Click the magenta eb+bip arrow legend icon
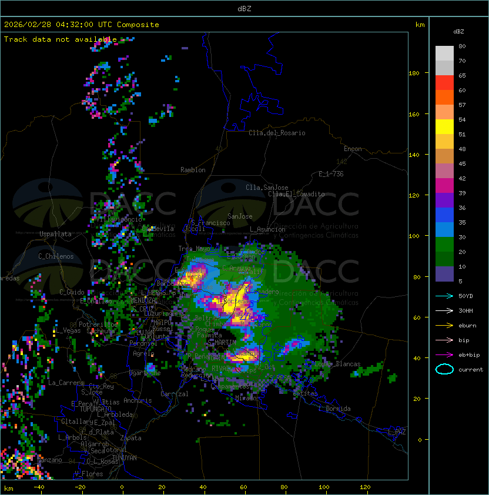This screenshot has width=489, height=495. (444, 355)
